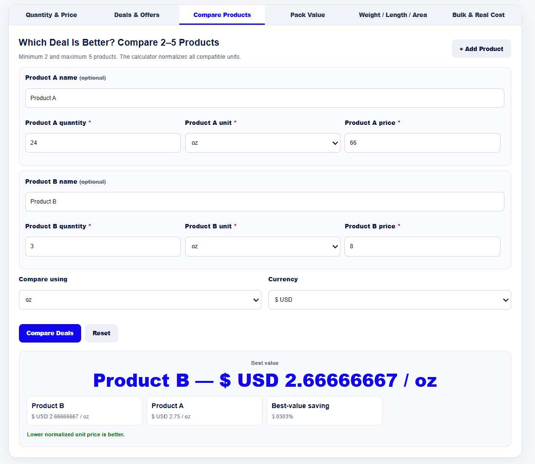This screenshot has width=535, height=464.
Task: Click the Product B quantity field
Action: click(103, 246)
